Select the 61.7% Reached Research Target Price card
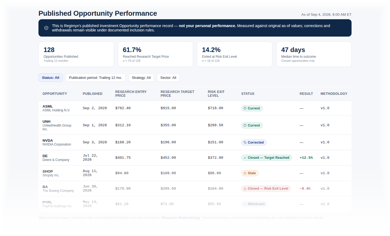Viewport: 390px width, 236px height. (155, 54)
